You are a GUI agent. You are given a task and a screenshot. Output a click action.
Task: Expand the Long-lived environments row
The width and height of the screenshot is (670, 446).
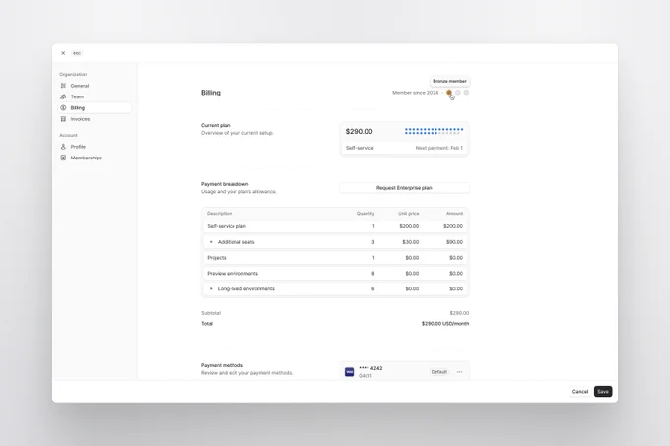tap(211, 288)
